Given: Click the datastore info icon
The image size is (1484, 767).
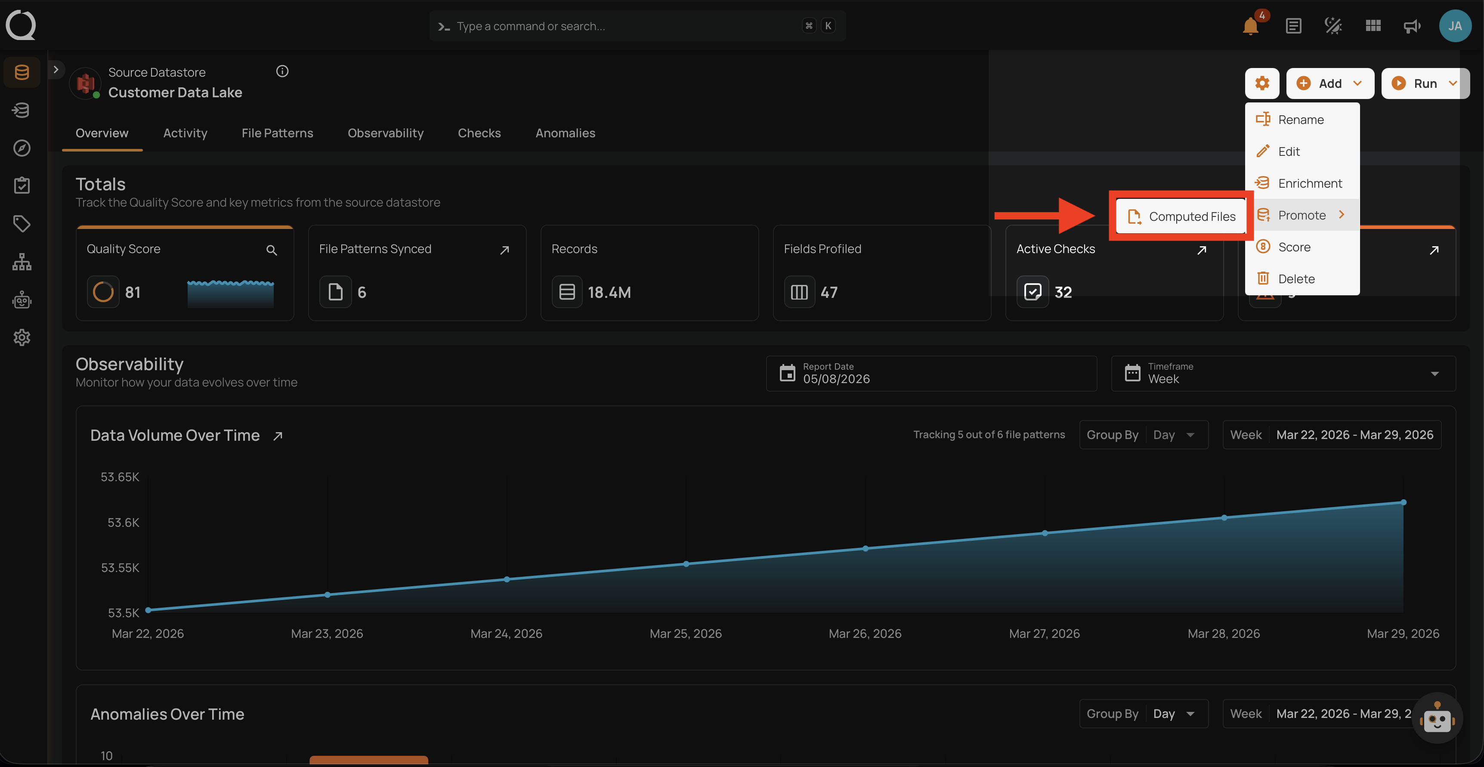Looking at the screenshot, I should pos(282,71).
